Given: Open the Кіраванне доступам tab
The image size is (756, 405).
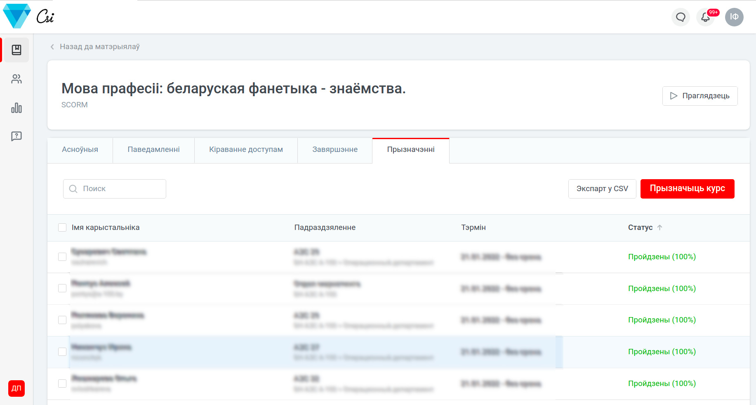Looking at the screenshot, I should click(246, 149).
